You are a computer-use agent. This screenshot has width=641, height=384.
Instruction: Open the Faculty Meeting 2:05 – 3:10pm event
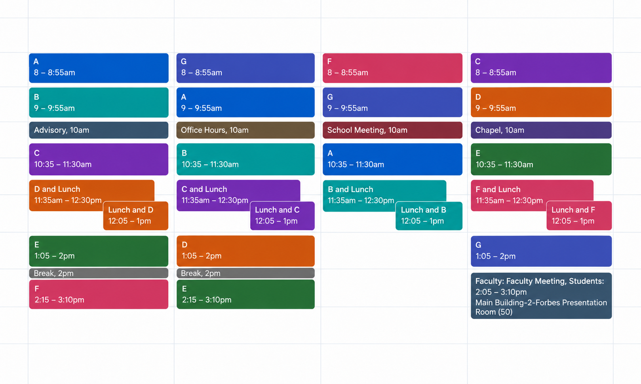541,296
